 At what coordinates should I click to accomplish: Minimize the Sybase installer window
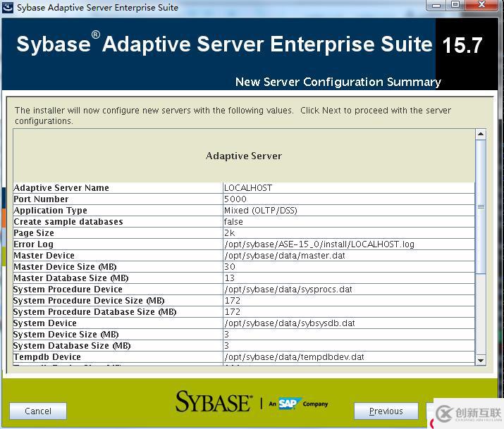click(x=436, y=5)
